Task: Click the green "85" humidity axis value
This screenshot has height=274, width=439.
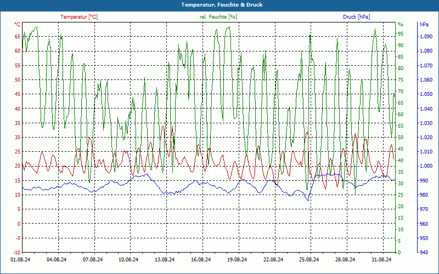Action: pyautogui.click(x=401, y=57)
